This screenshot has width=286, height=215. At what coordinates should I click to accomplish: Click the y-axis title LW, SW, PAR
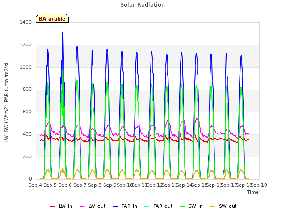(6, 103)
